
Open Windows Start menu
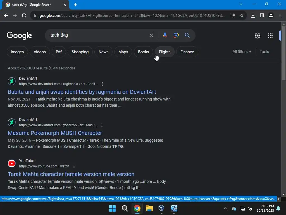point(112,208)
